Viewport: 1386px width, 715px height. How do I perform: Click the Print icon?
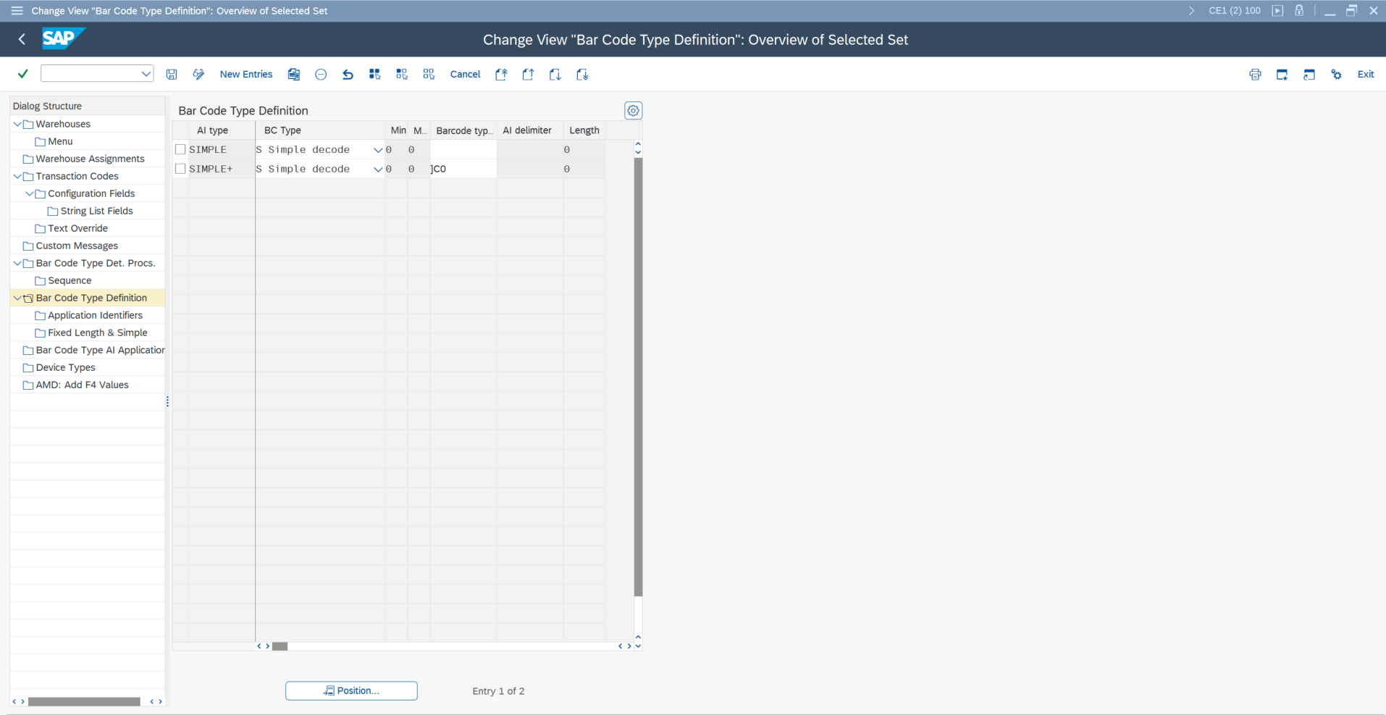tap(1255, 75)
